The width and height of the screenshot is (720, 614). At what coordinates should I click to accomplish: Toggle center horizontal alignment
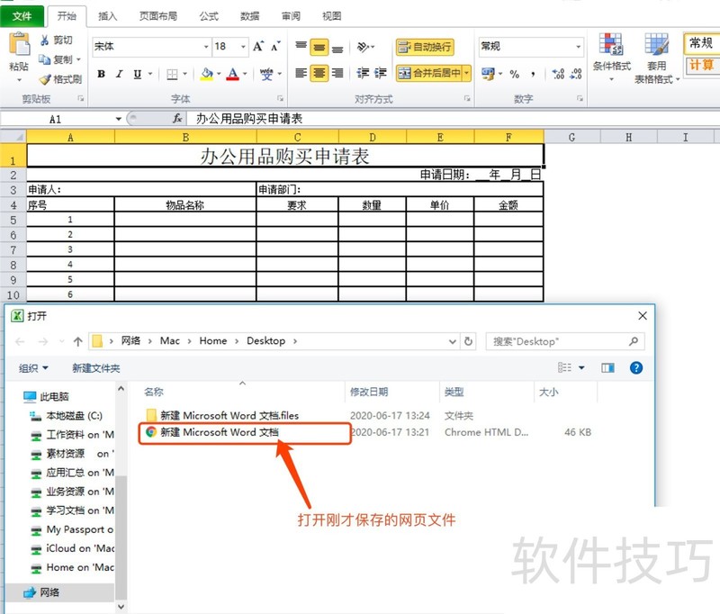coord(319,73)
